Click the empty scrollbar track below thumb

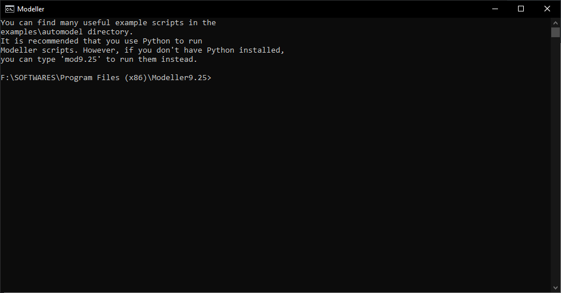(555, 172)
